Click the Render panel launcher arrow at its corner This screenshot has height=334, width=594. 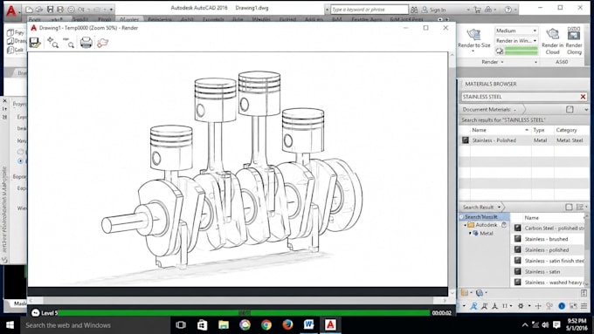tap(535, 62)
